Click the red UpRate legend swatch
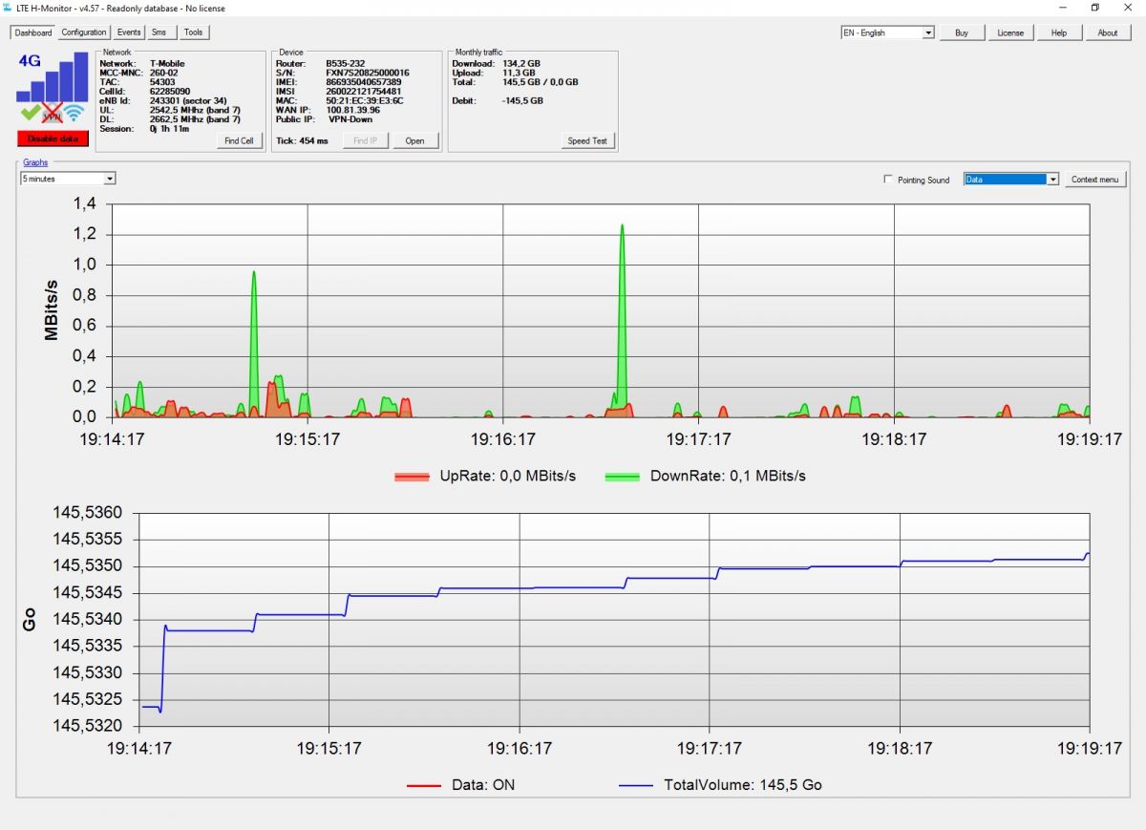 coord(412,476)
